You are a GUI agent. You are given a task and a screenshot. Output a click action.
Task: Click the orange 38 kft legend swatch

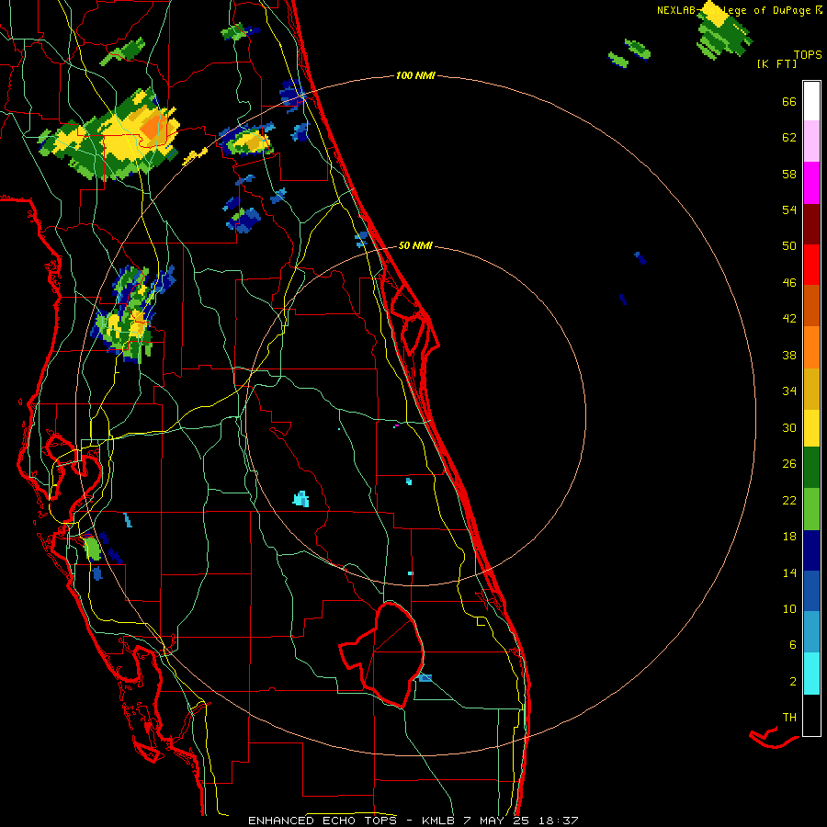click(x=811, y=347)
